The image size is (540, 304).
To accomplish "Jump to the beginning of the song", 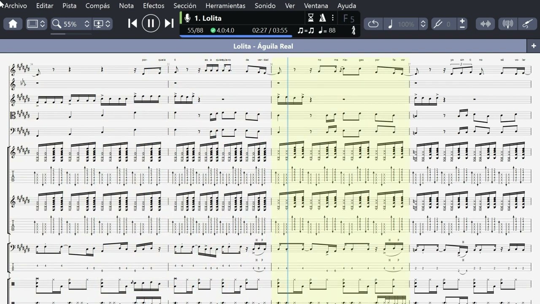I will point(132,23).
